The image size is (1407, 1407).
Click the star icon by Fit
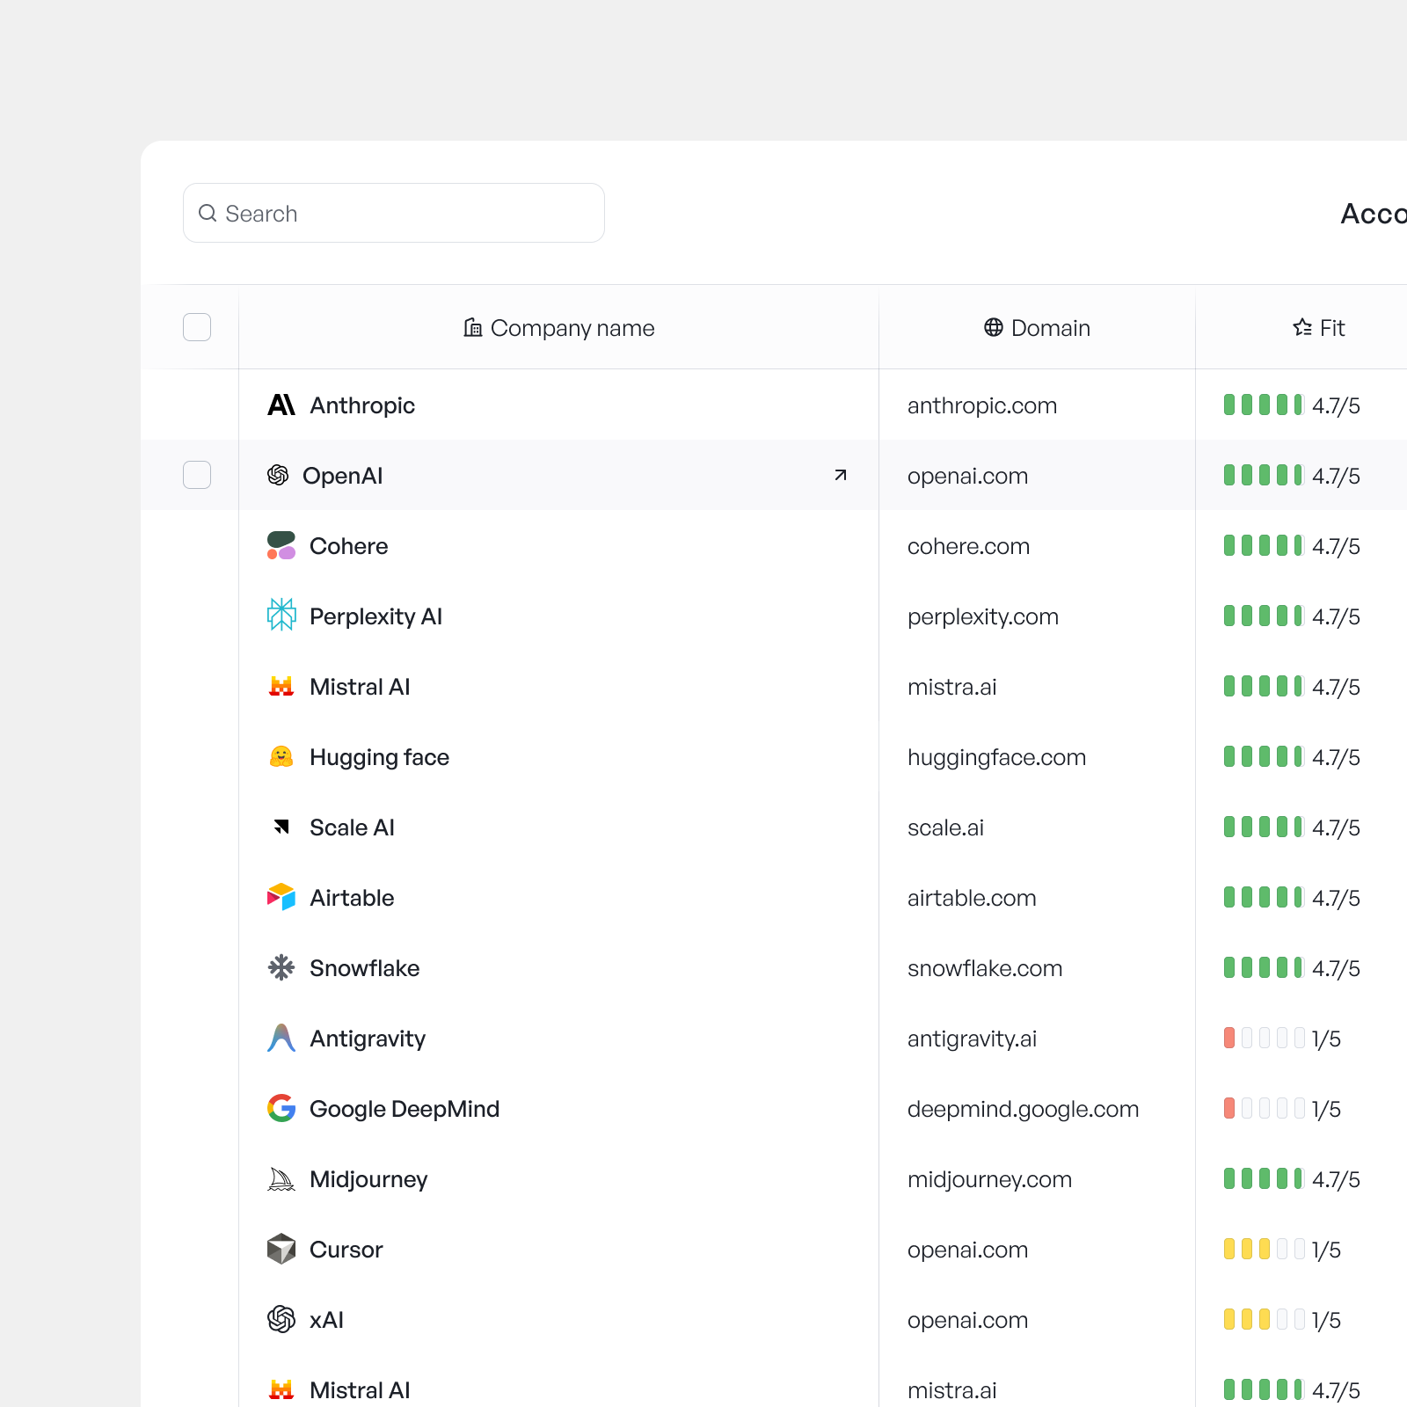[x=1302, y=327]
